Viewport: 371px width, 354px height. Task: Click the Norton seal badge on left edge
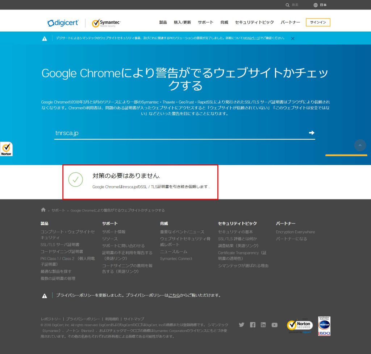coord(7,149)
